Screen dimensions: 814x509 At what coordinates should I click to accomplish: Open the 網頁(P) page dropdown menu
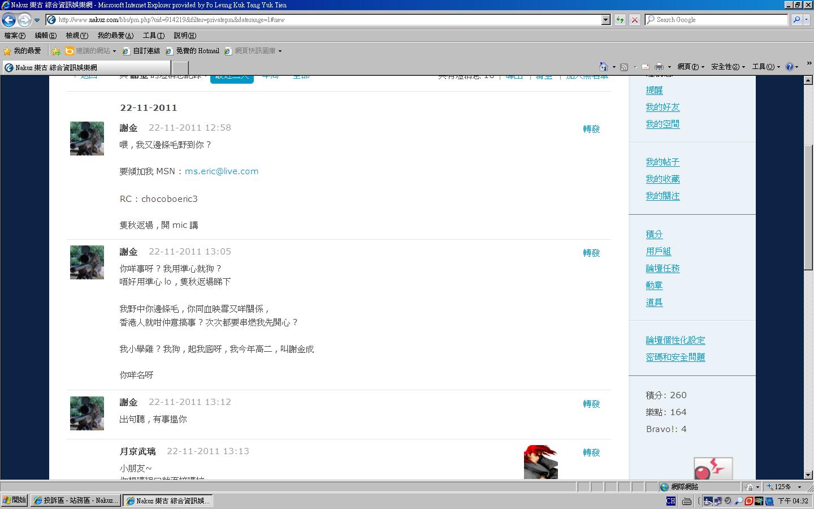(x=691, y=67)
